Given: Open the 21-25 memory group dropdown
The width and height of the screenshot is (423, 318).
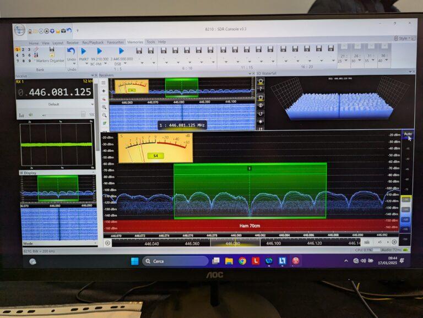Looking at the screenshot, I should [x=346, y=61].
